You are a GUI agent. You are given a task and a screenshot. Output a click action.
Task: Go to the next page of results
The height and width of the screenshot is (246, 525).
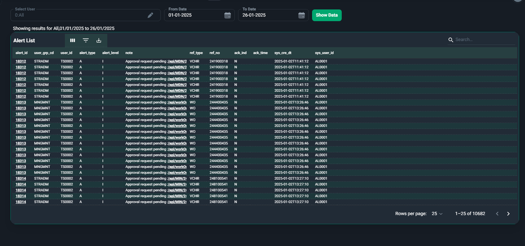pyautogui.click(x=508, y=214)
